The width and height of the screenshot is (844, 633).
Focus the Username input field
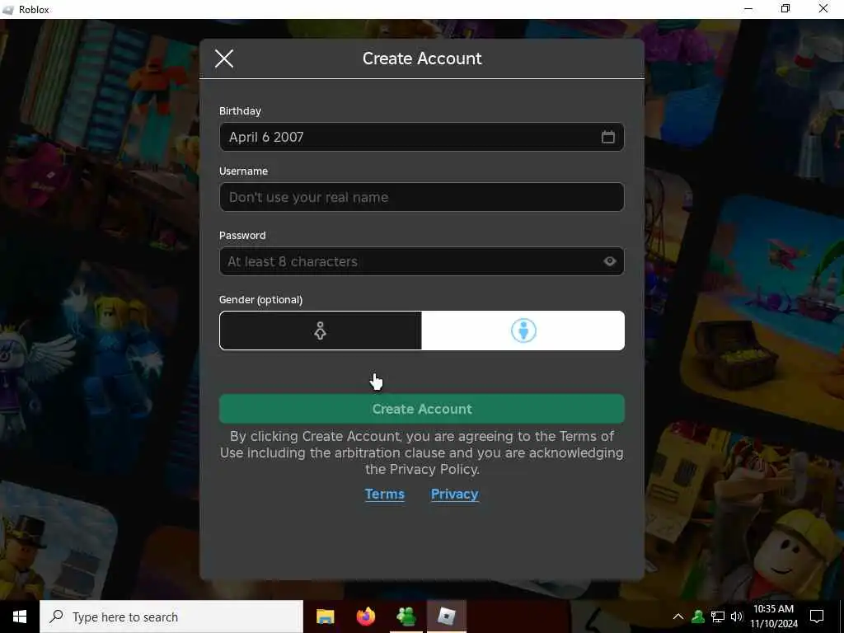pyautogui.click(x=421, y=197)
